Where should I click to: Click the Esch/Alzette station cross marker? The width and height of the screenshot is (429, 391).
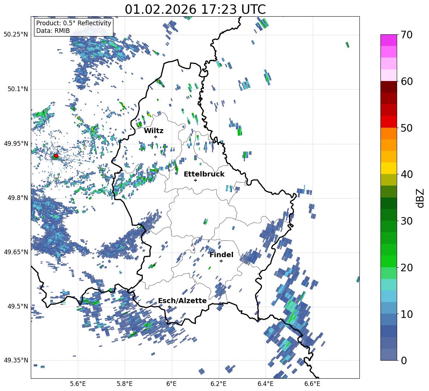point(169,307)
